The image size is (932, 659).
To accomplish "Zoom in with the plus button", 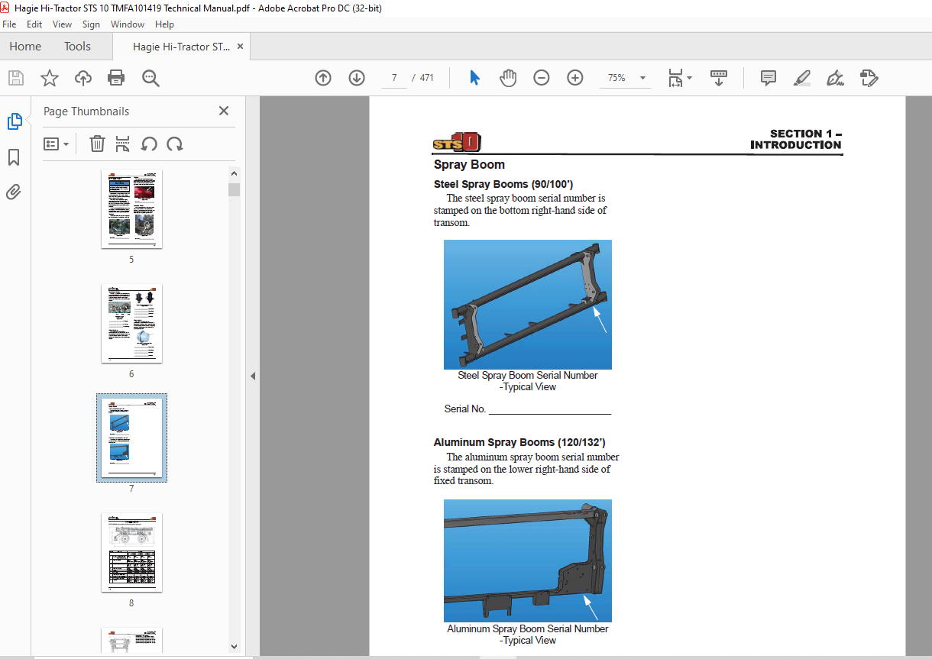I will [575, 78].
